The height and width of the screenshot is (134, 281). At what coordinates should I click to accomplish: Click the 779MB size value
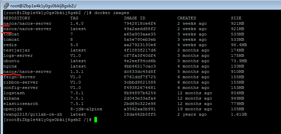[x=238, y=104]
